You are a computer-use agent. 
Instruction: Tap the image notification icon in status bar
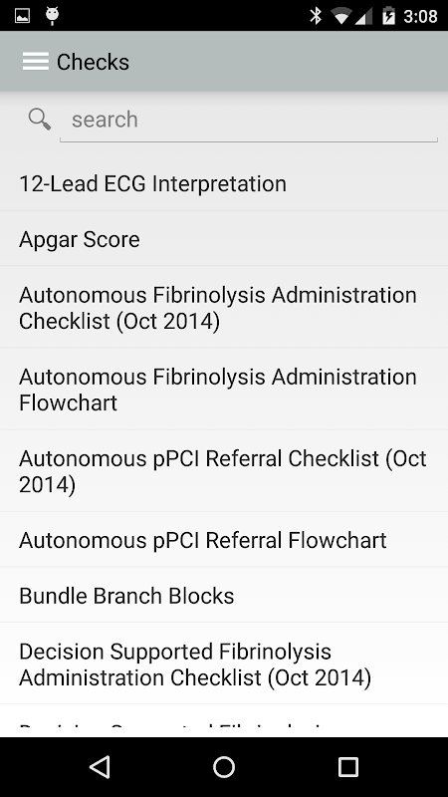point(22,16)
